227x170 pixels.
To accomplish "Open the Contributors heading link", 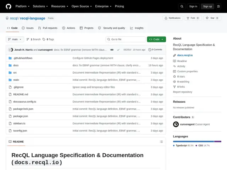I will click(x=183, y=117).
